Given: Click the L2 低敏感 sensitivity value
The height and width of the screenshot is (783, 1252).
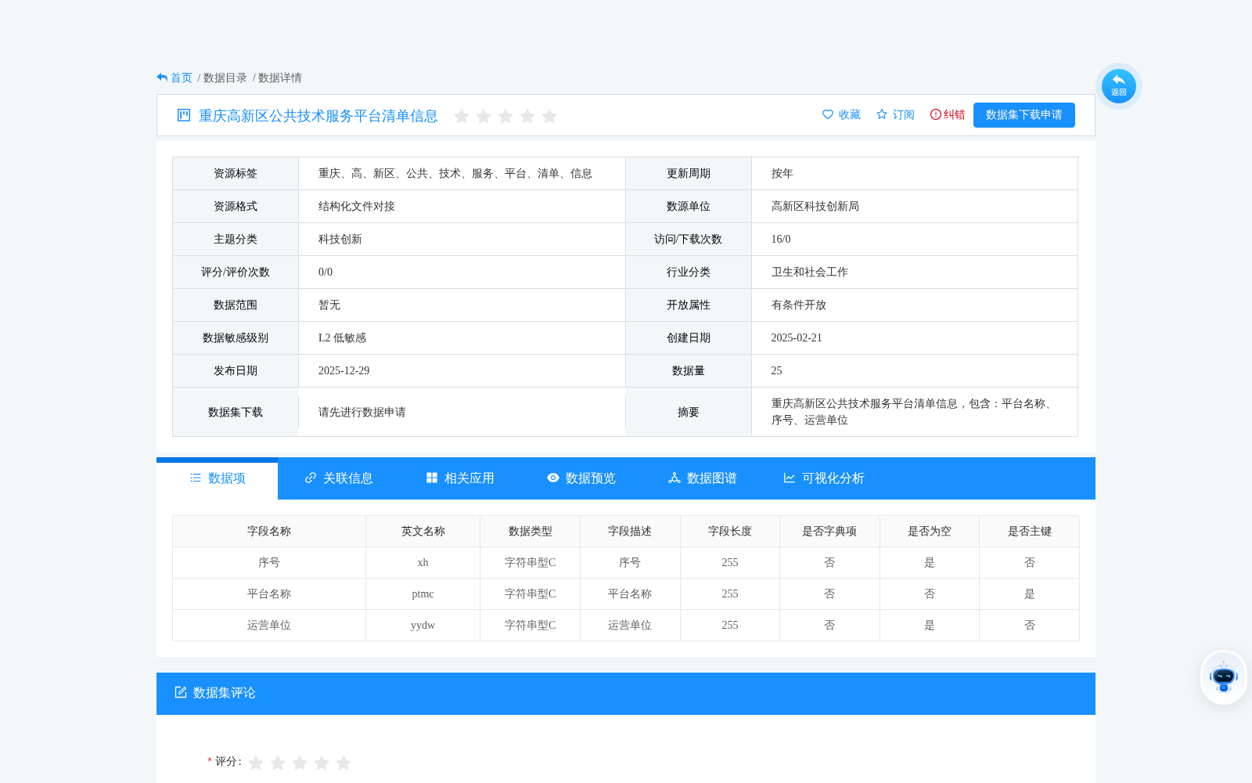Looking at the screenshot, I should tap(342, 338).
